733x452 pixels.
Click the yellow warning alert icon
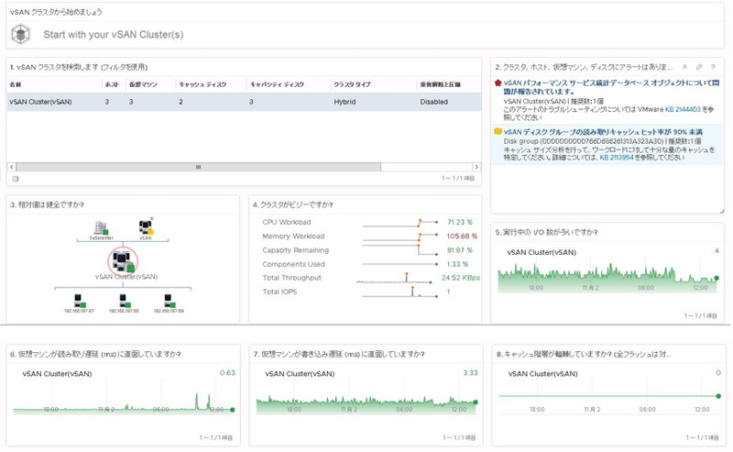pos(498,131)
